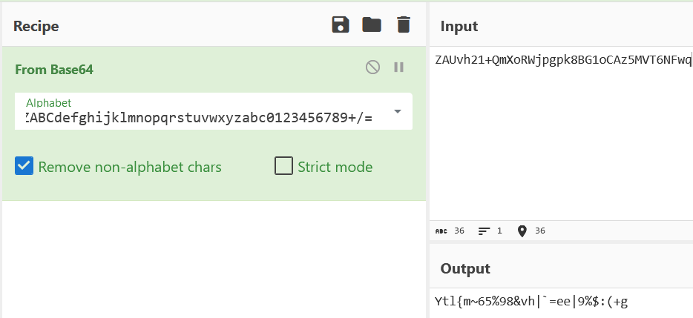
Task: Click the decoded Output text
Action: (x=531, y=302)
